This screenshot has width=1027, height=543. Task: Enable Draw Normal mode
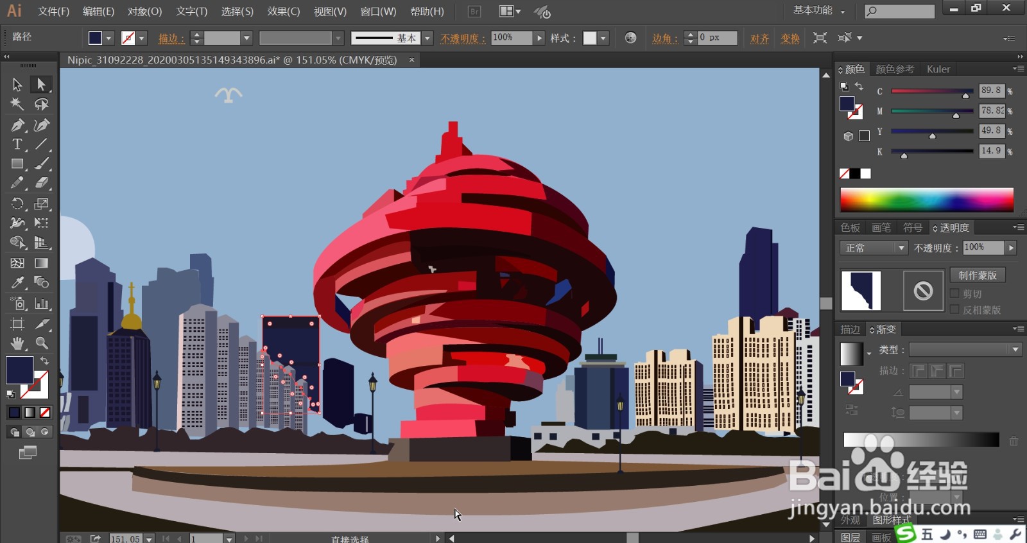pyautogui.click(x=14, y=432)
